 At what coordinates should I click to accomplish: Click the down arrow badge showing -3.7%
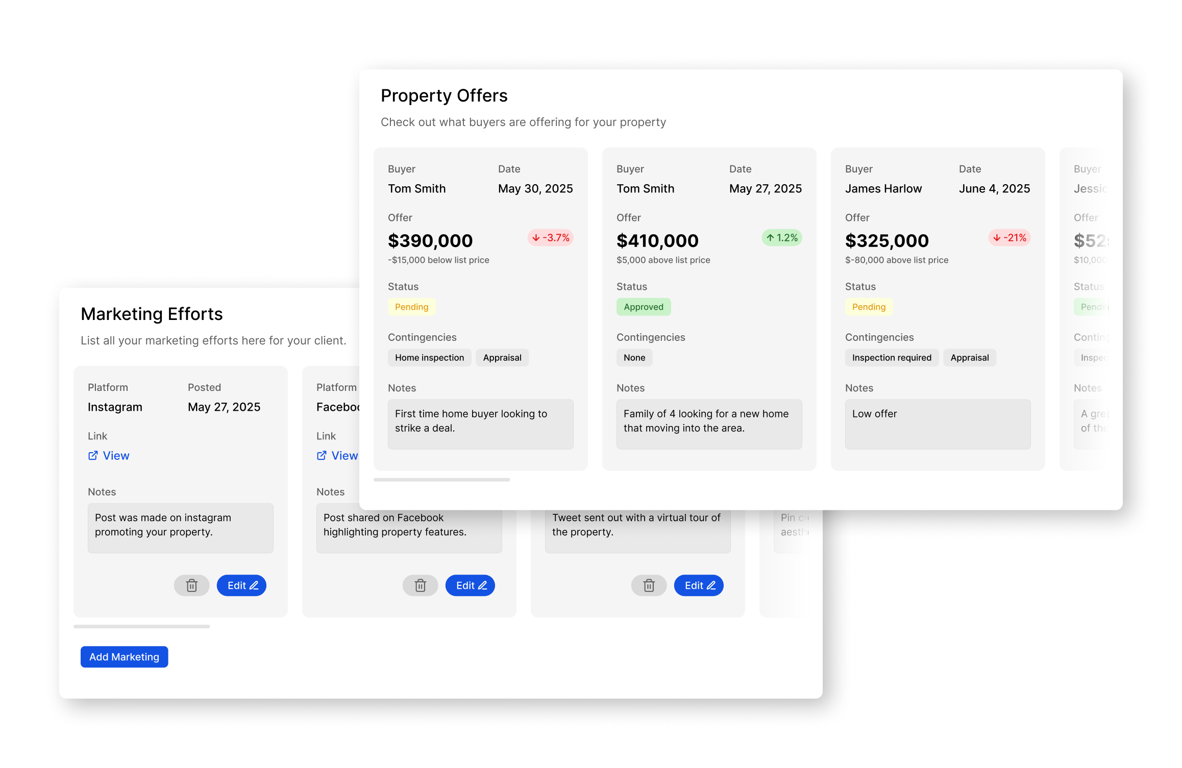550,238
